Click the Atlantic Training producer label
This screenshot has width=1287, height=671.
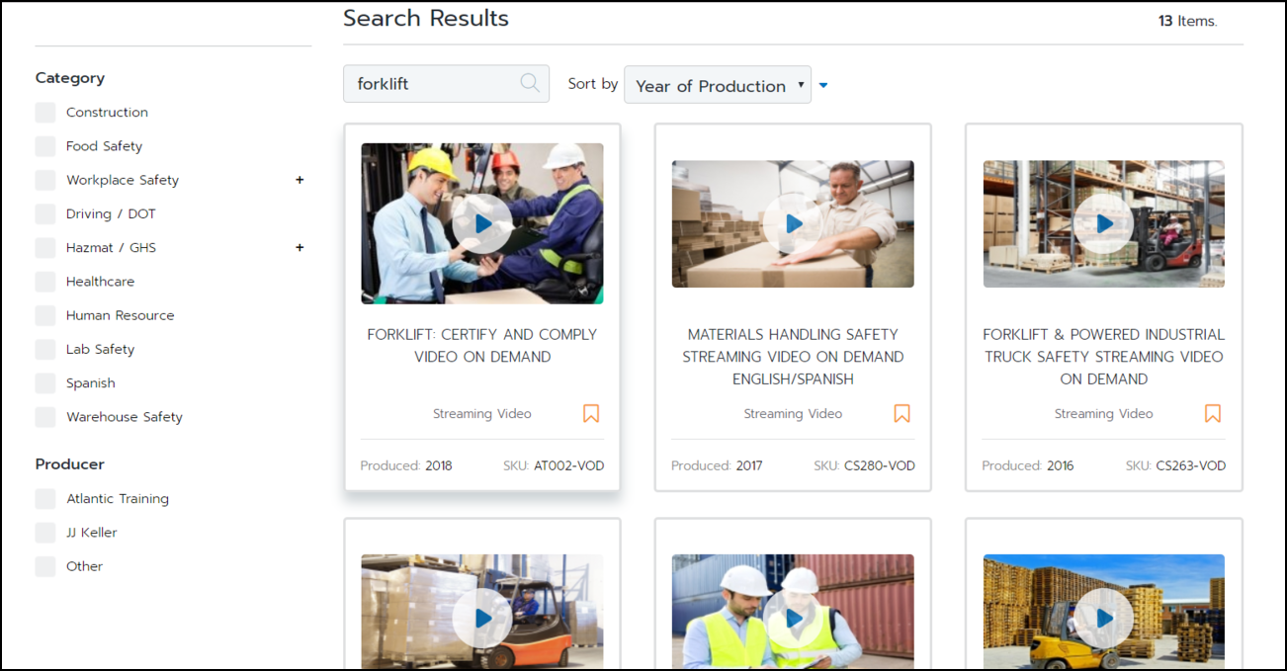[x=118, y=499]
